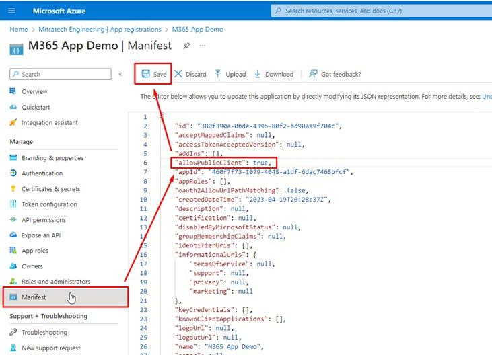
Task: Open Expose an API
Action: click(x=41, y=235)
